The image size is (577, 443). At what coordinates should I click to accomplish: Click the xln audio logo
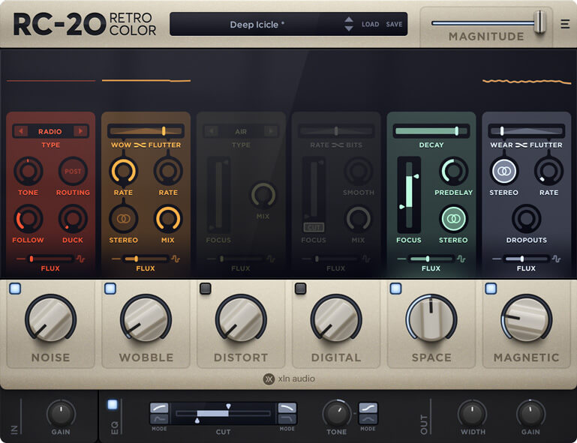point(289,379)
